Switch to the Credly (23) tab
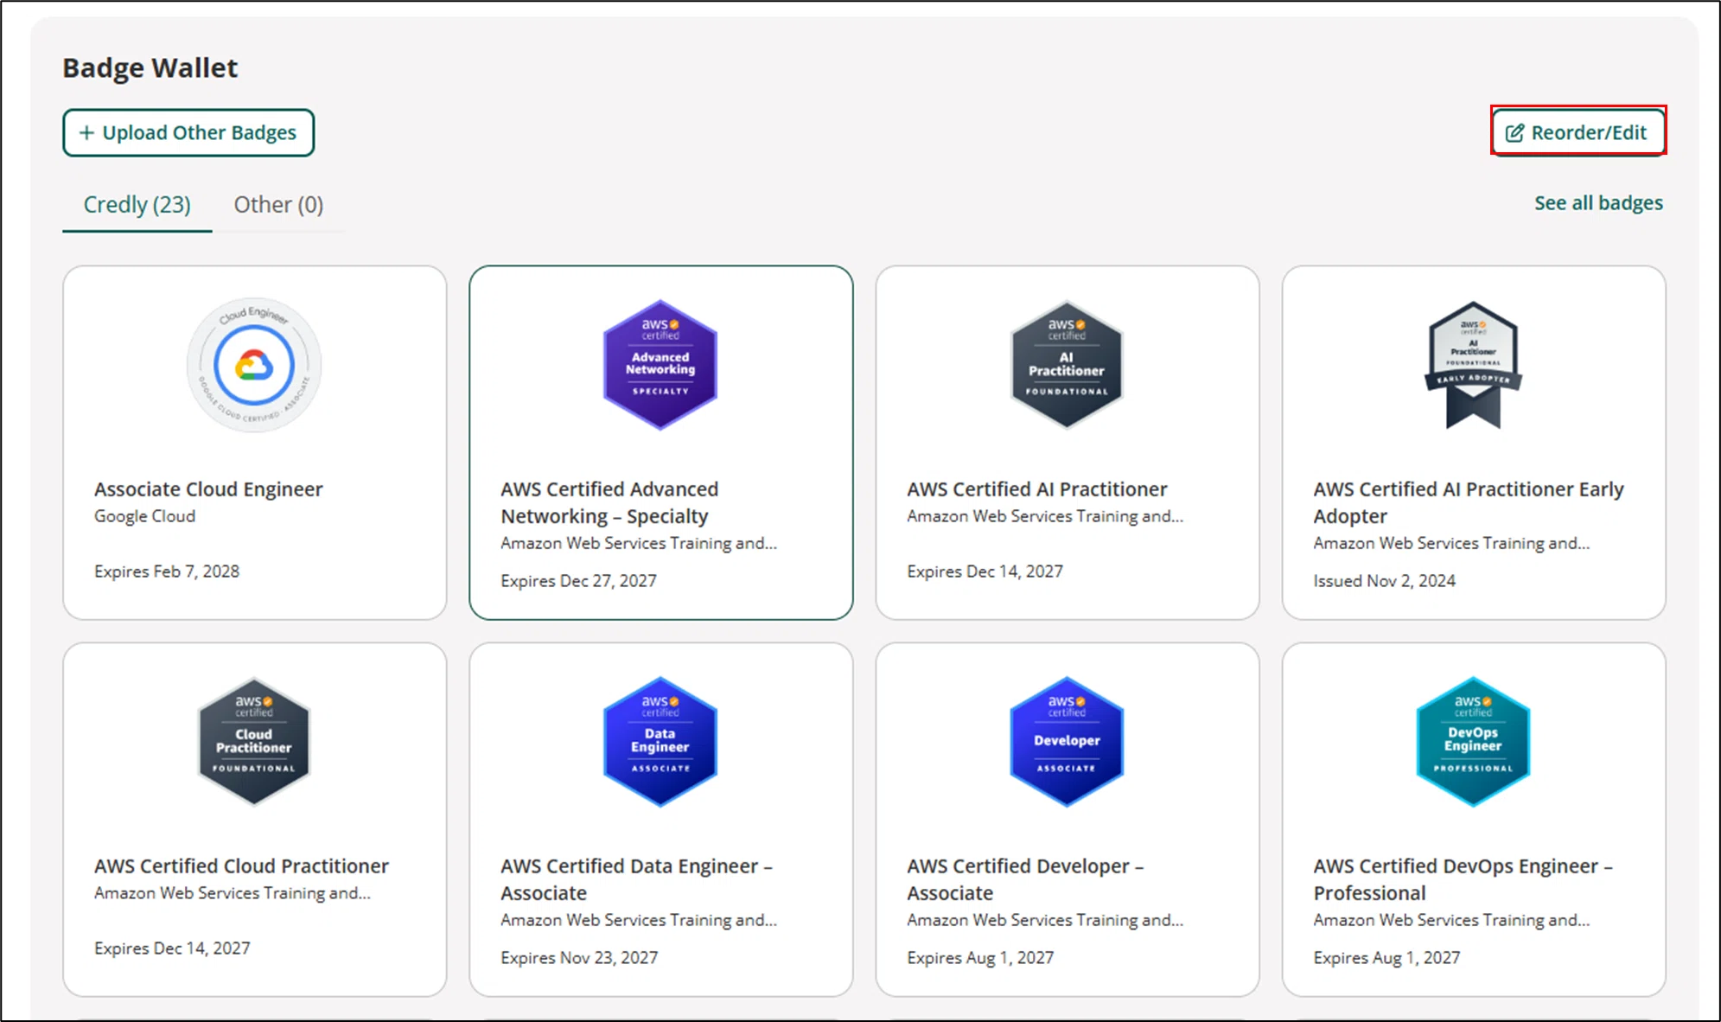 [x=137, y=205]
